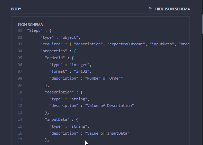Click "expectedOutcome" in the required array
The width and height of the screenshot is (203, 145).
click(126, 44)
